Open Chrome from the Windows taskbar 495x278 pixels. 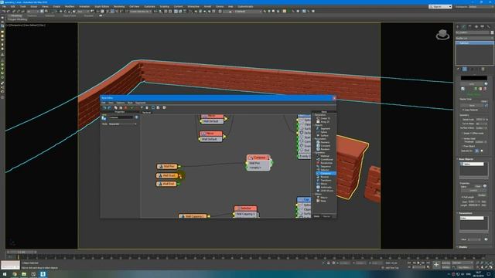(15, 274)
